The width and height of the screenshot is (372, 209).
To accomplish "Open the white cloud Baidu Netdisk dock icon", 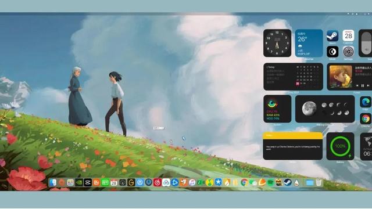I will click(x=166, y=182).
